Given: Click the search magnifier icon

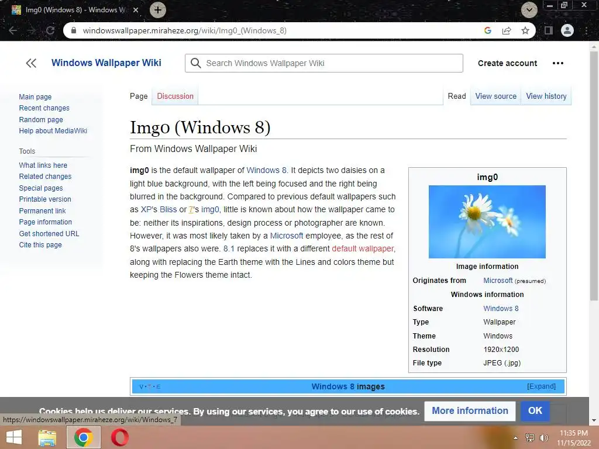Looking at the screenshot, I should click(195, 63).
